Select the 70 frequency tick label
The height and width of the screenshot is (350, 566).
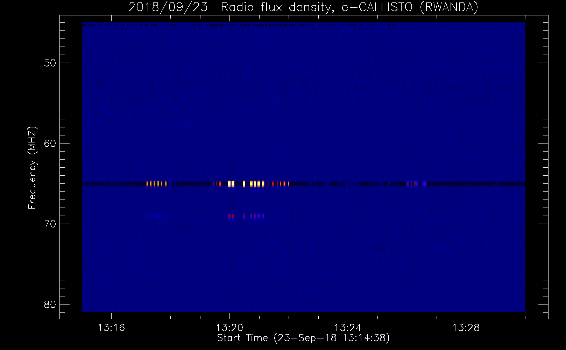tap(50, 224)
